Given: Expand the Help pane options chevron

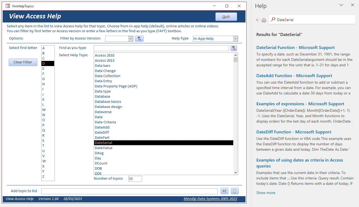Looking at the screenshot, I should pyautogui.click(x=341, y=5).
